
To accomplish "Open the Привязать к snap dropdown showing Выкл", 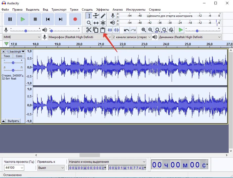I will (51, 168).
